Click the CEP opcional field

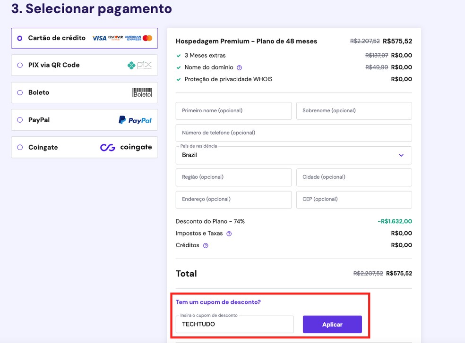(353, 200)
